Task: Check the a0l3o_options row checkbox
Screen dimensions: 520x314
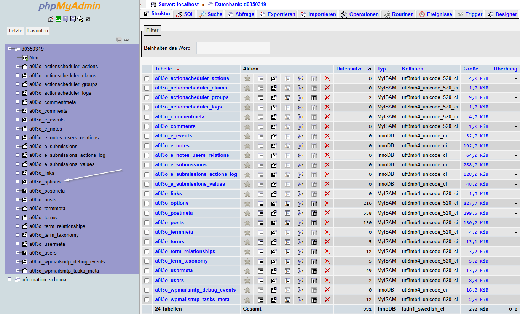Action: coord(147,203)
